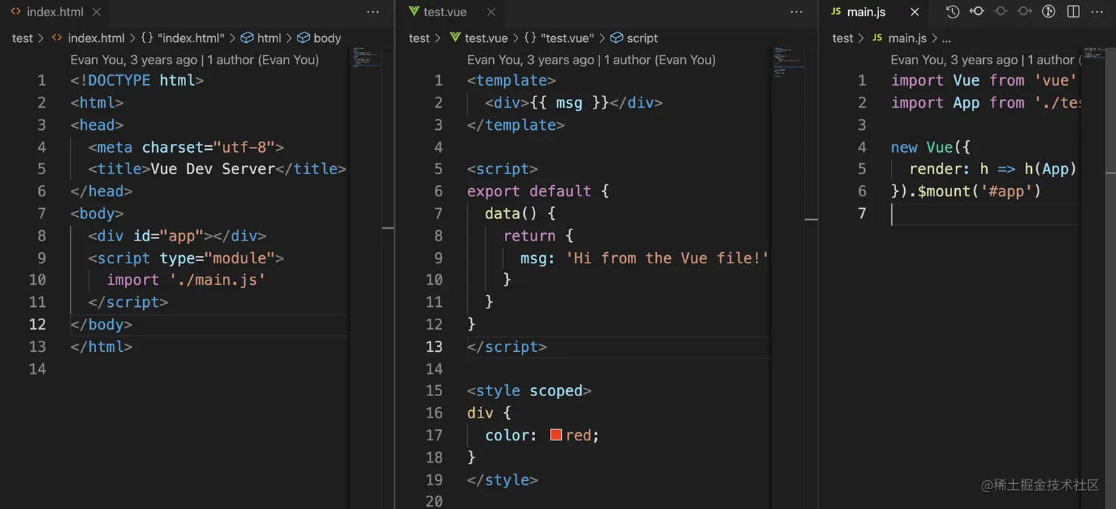The width and height of the screenshot is (1116, 509).
Task: Select line number 13 in test.vue
Action: point(434,347)
